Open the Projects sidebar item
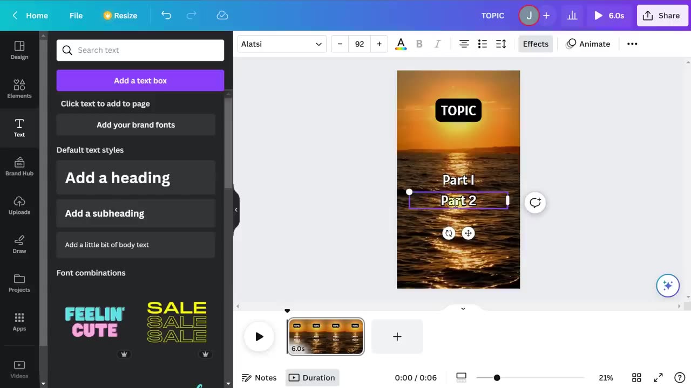691x388 pixels. click(x=19, y=283)
